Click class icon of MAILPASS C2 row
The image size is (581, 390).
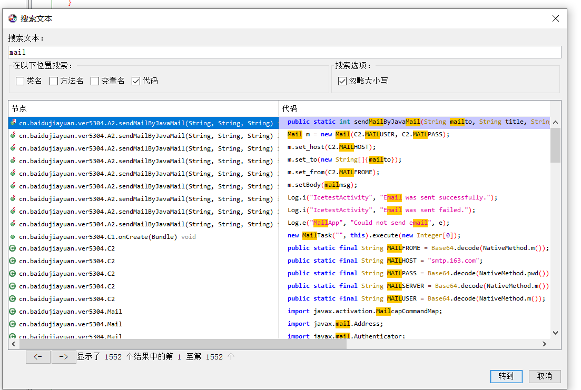13,273
